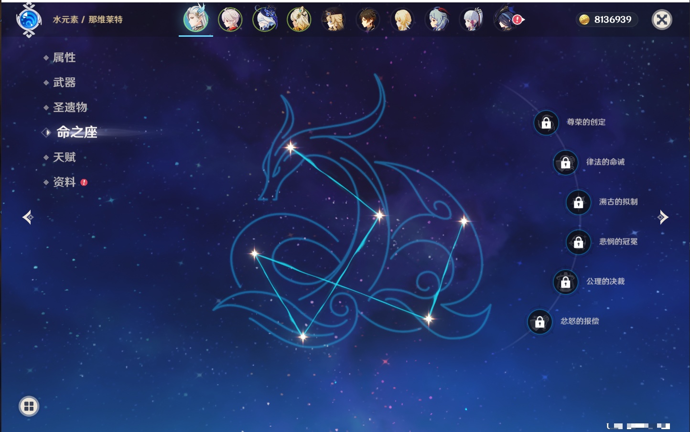Click locked constellation icon for 悲悯的冠冕
This screenshot has width=690, height=432.
(x=578, y=242)
